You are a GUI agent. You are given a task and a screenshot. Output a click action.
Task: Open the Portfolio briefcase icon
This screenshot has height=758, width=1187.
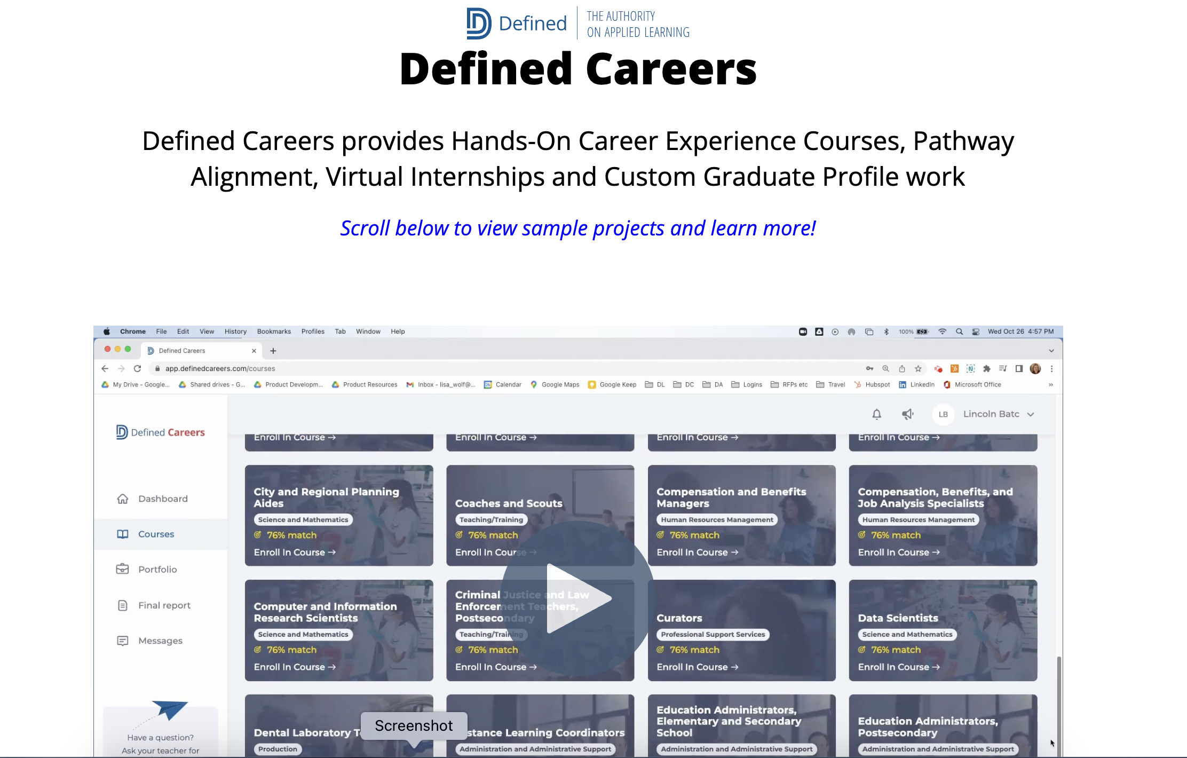[x=123, y=569]
